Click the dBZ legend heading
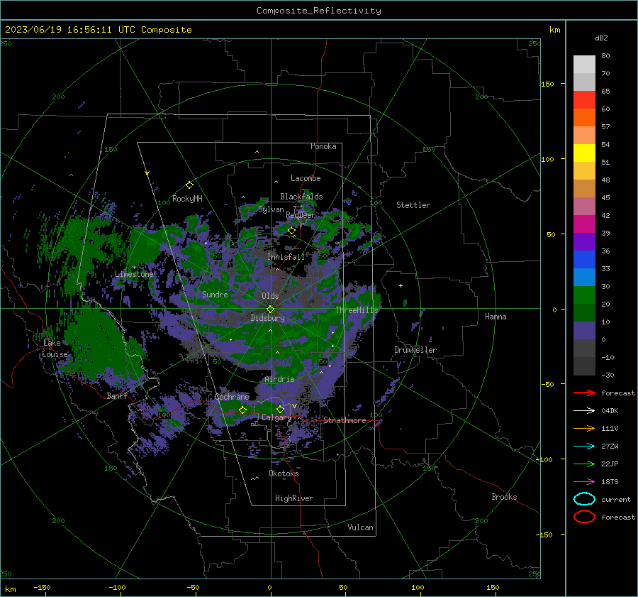The width and height of the screenshot is (638, 597). tap(601, 38)
